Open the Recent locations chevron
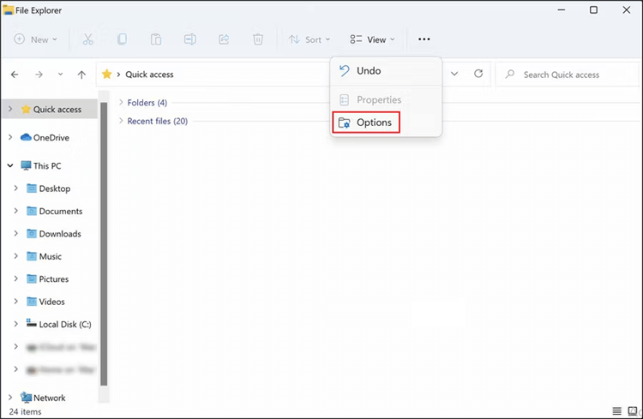The height and width of the screenshot is (419, 643). pos(60,75)
